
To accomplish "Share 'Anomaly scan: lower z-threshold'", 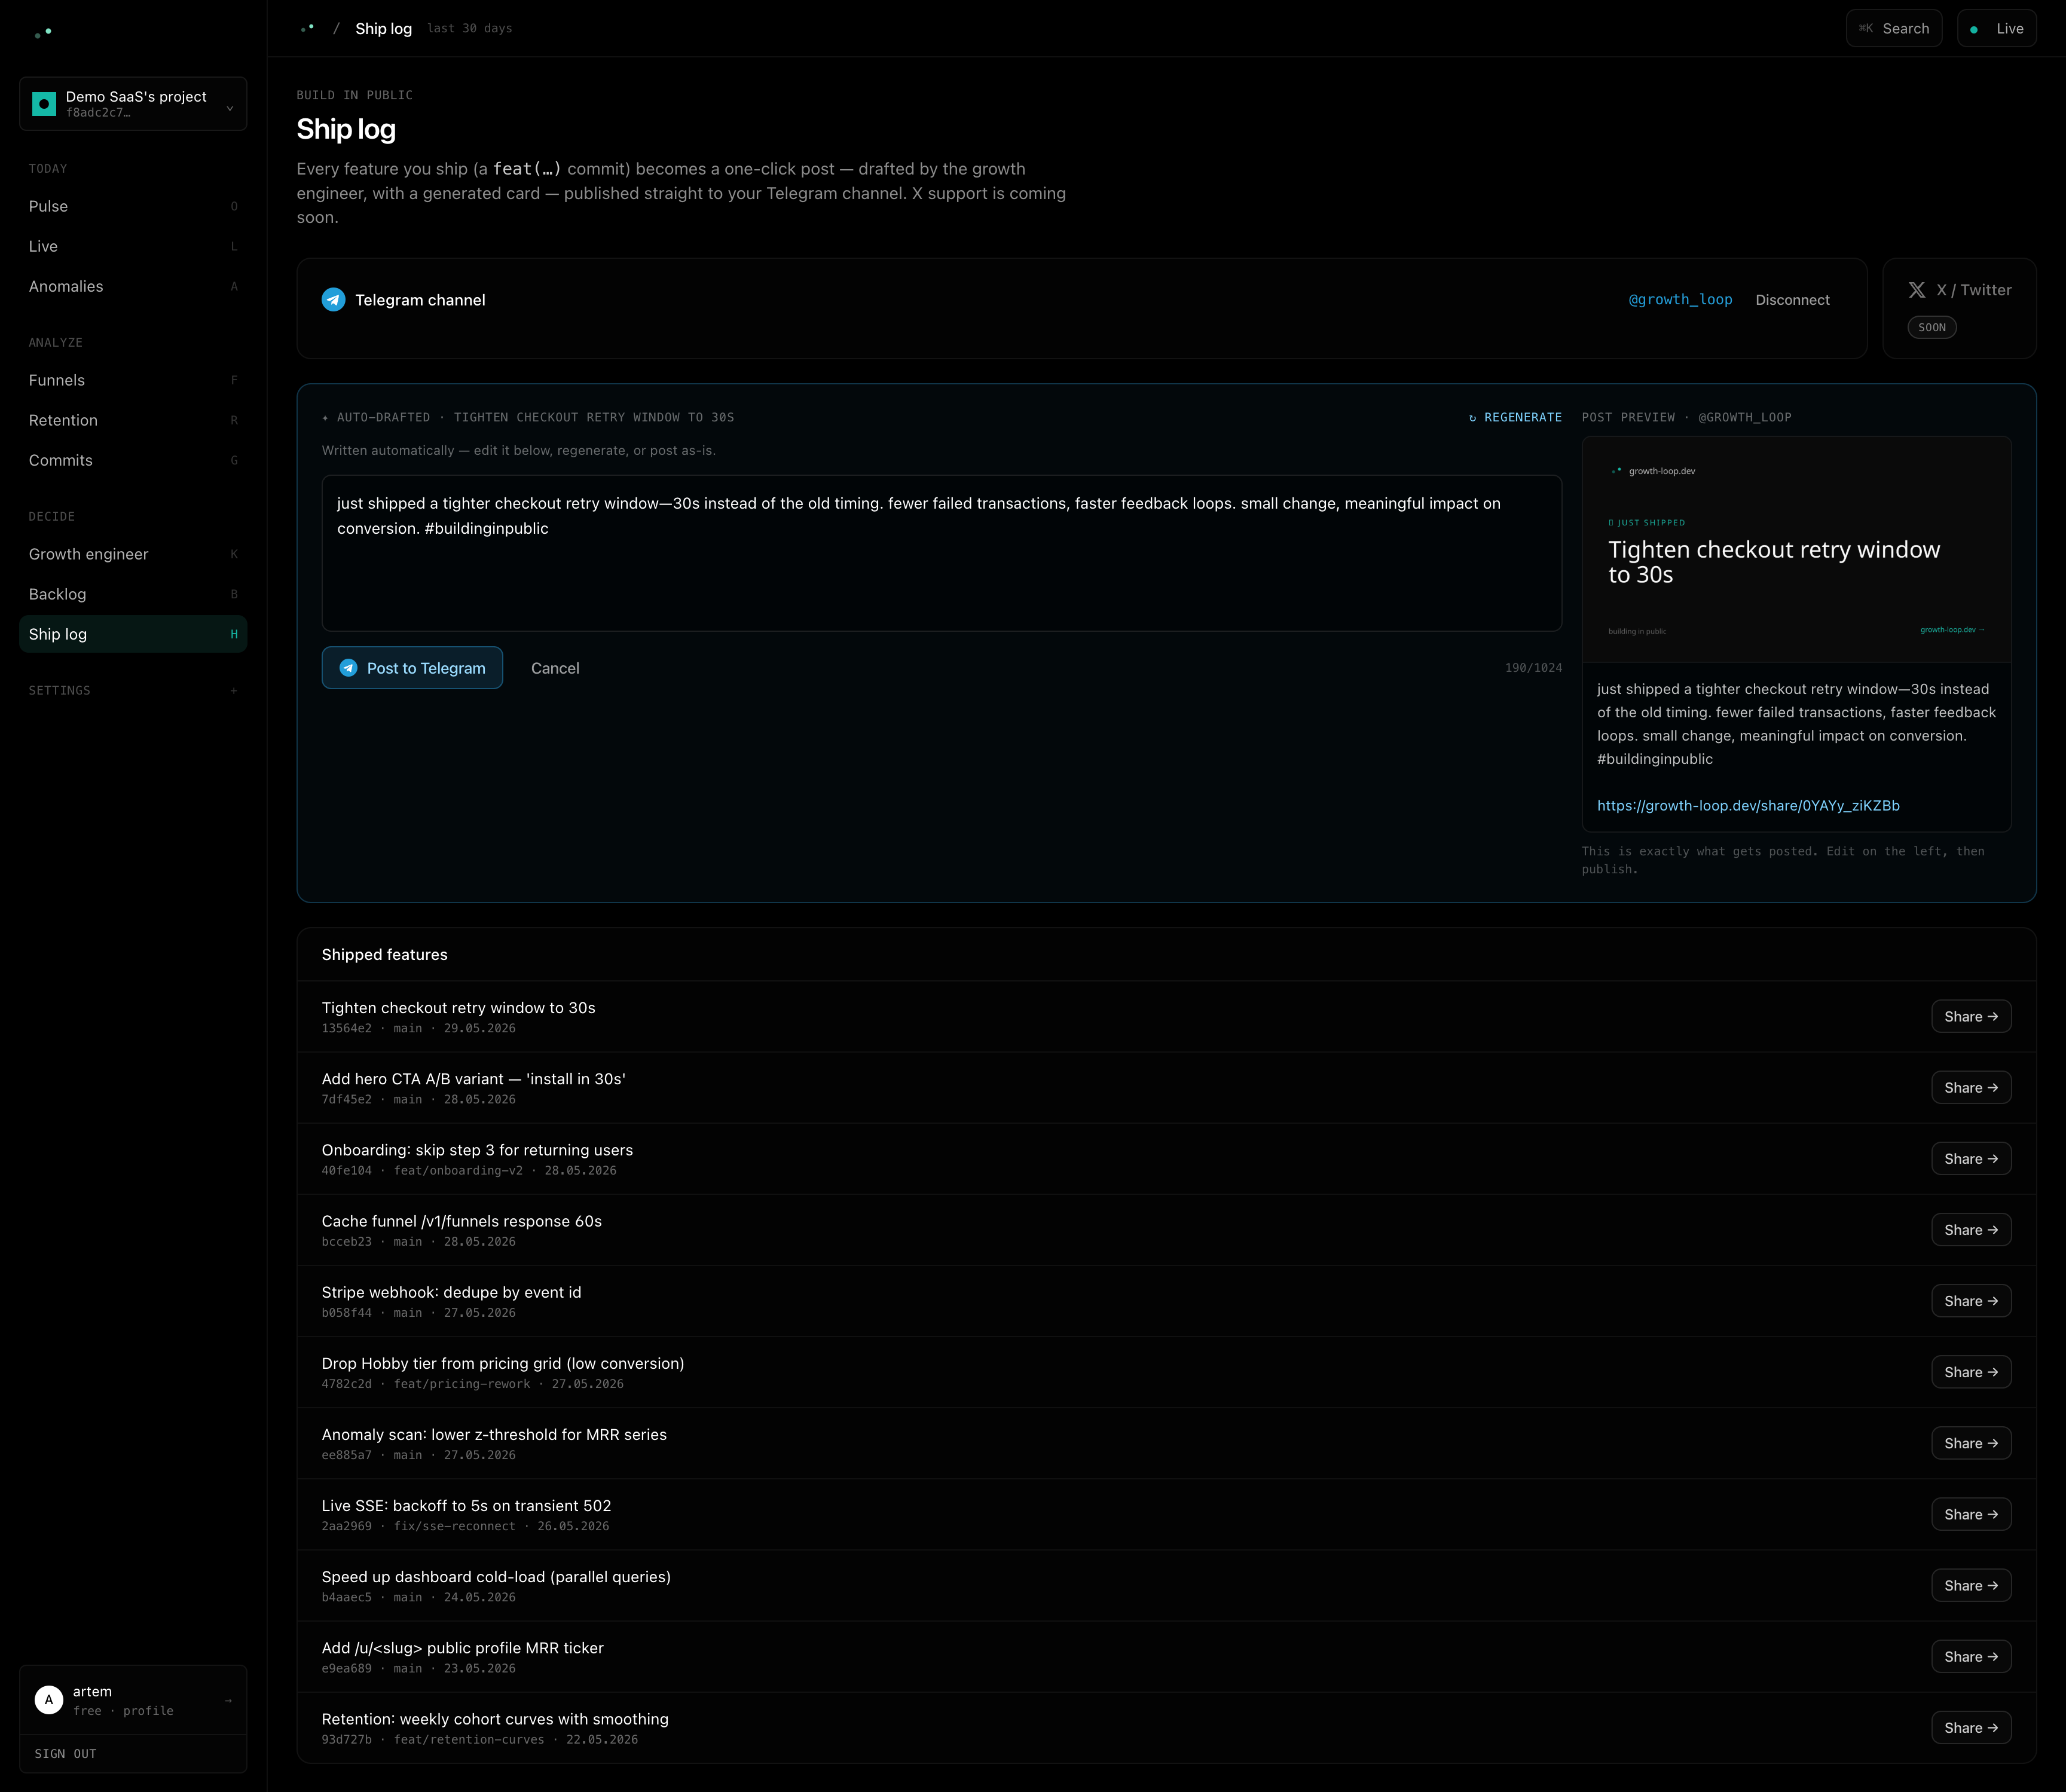I will tap(1971, 1443).
